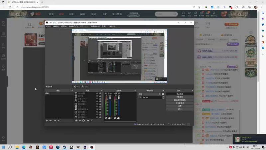Open microphone channel settings gear in the mixer
The width and height of the screenshot is (266, 150).
106,118
